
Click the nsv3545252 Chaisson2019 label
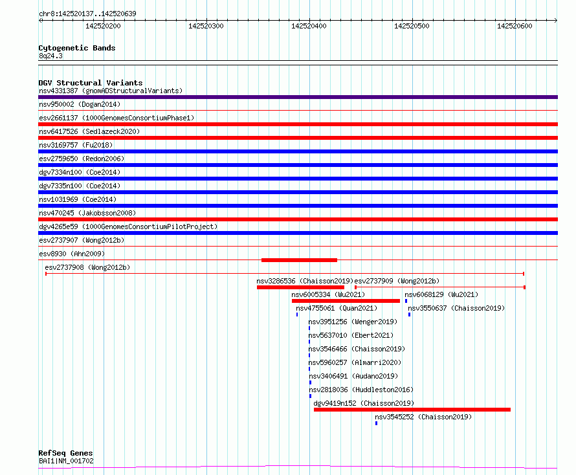(x=423, y=417)
